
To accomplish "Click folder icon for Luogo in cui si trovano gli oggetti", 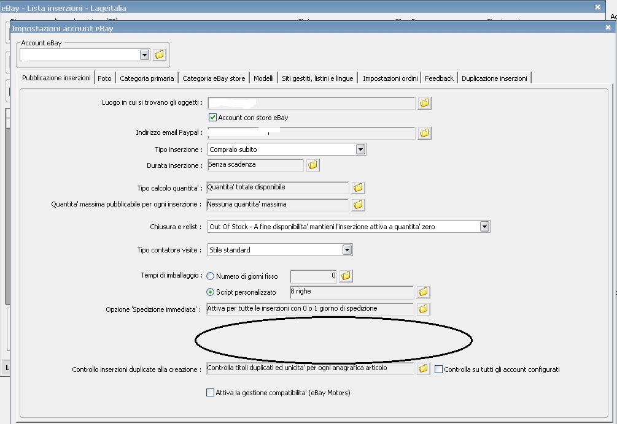I will [x=424, y=103].
